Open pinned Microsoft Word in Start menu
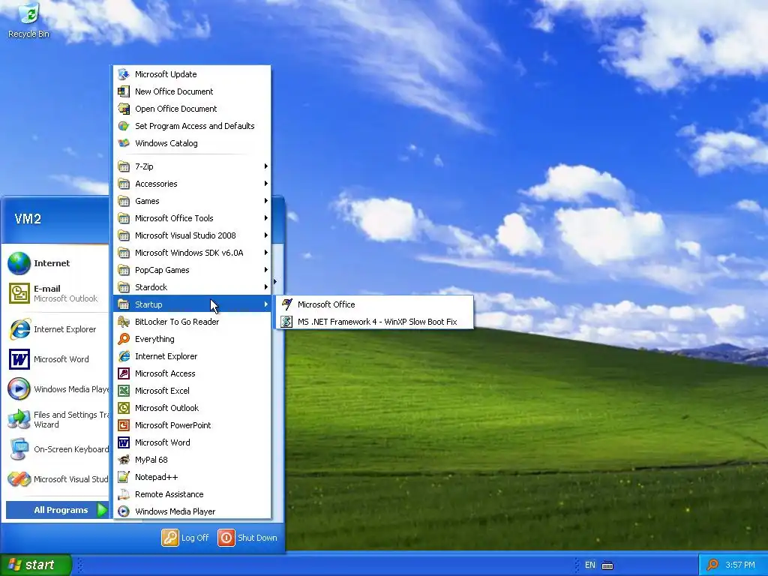The height and width of the screenshot is (576, 768). pyautogui.click(x=56, y=359)
